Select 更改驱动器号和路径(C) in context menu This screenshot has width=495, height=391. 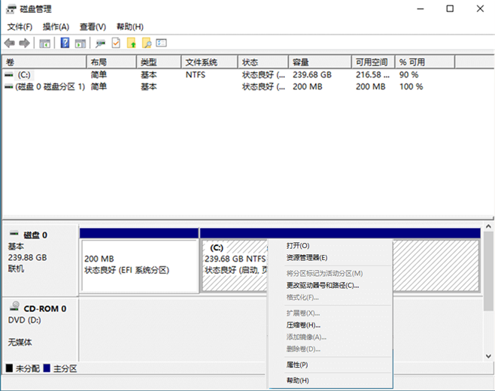pyautogui.click(x=323, y=286)
